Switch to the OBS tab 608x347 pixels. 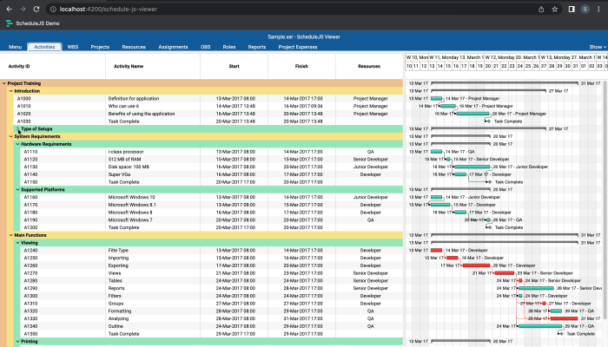(206, 47)
